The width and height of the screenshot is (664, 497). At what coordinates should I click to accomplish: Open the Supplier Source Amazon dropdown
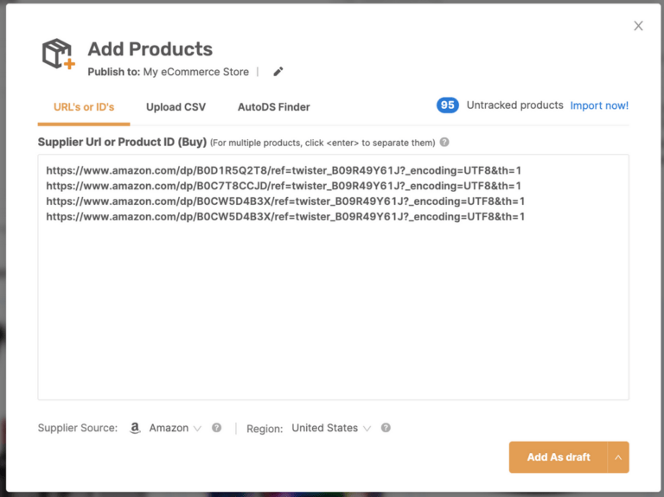(175, 428)
